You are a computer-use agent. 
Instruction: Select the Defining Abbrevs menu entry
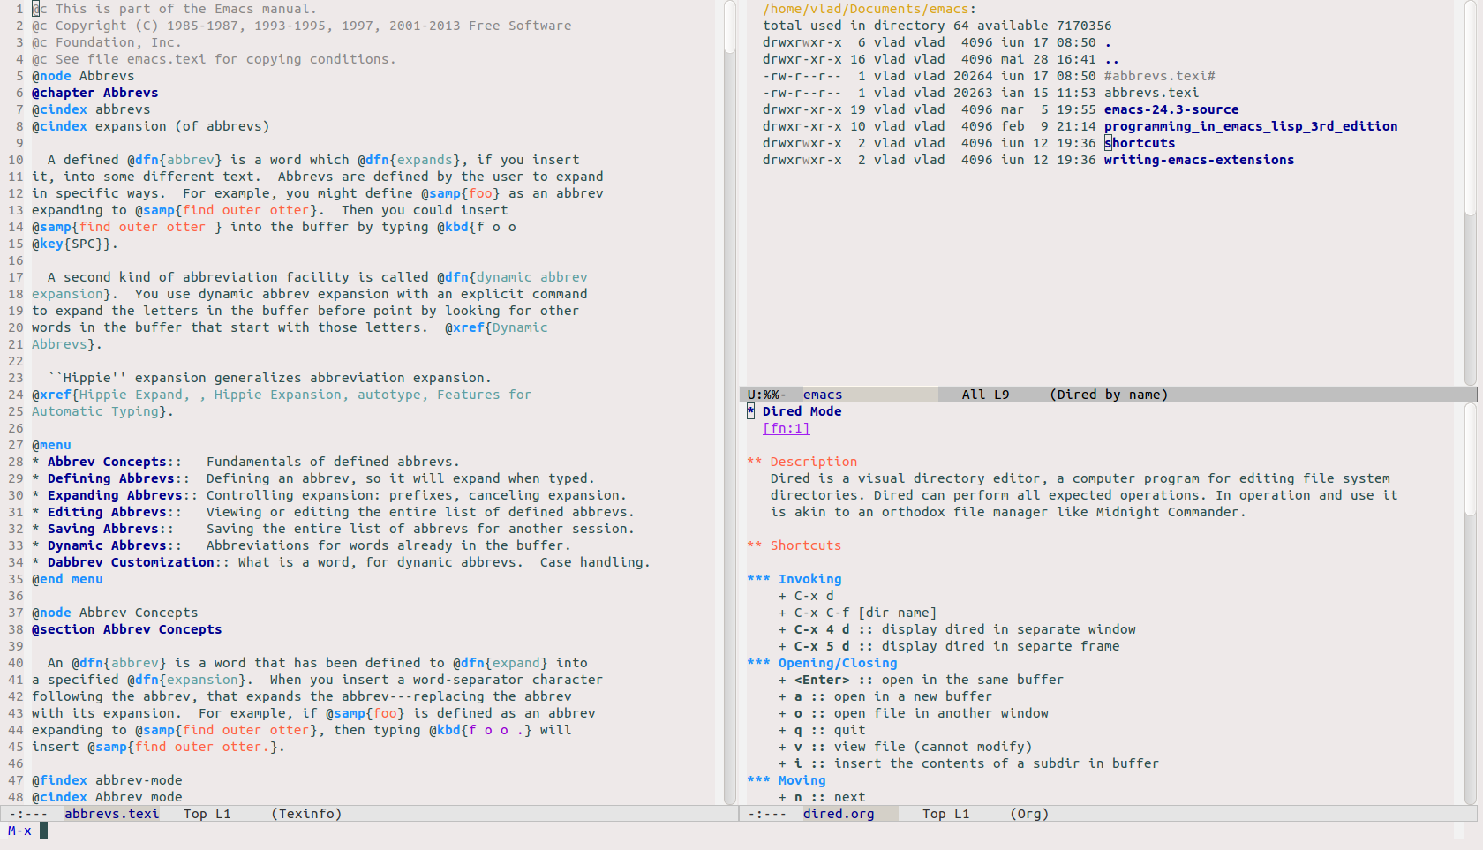click(110, 478)
